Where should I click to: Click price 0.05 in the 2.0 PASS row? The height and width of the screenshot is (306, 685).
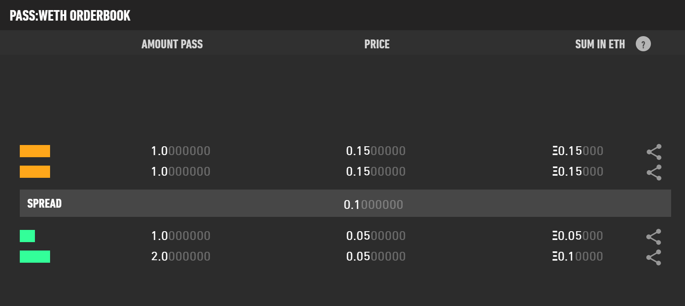376,256
